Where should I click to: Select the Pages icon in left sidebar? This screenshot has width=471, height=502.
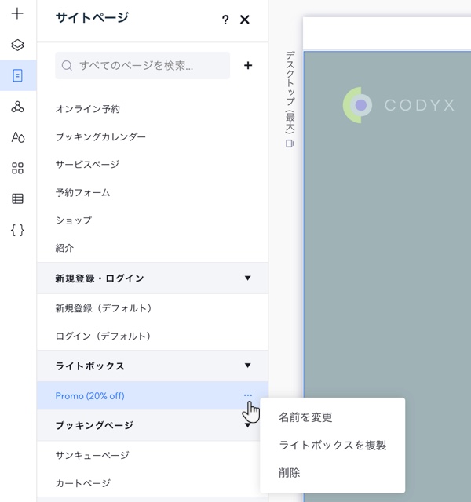coord(17,75)
